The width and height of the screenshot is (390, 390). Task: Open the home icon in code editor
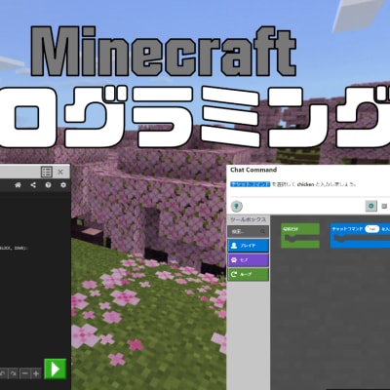[x=18, y=185]
